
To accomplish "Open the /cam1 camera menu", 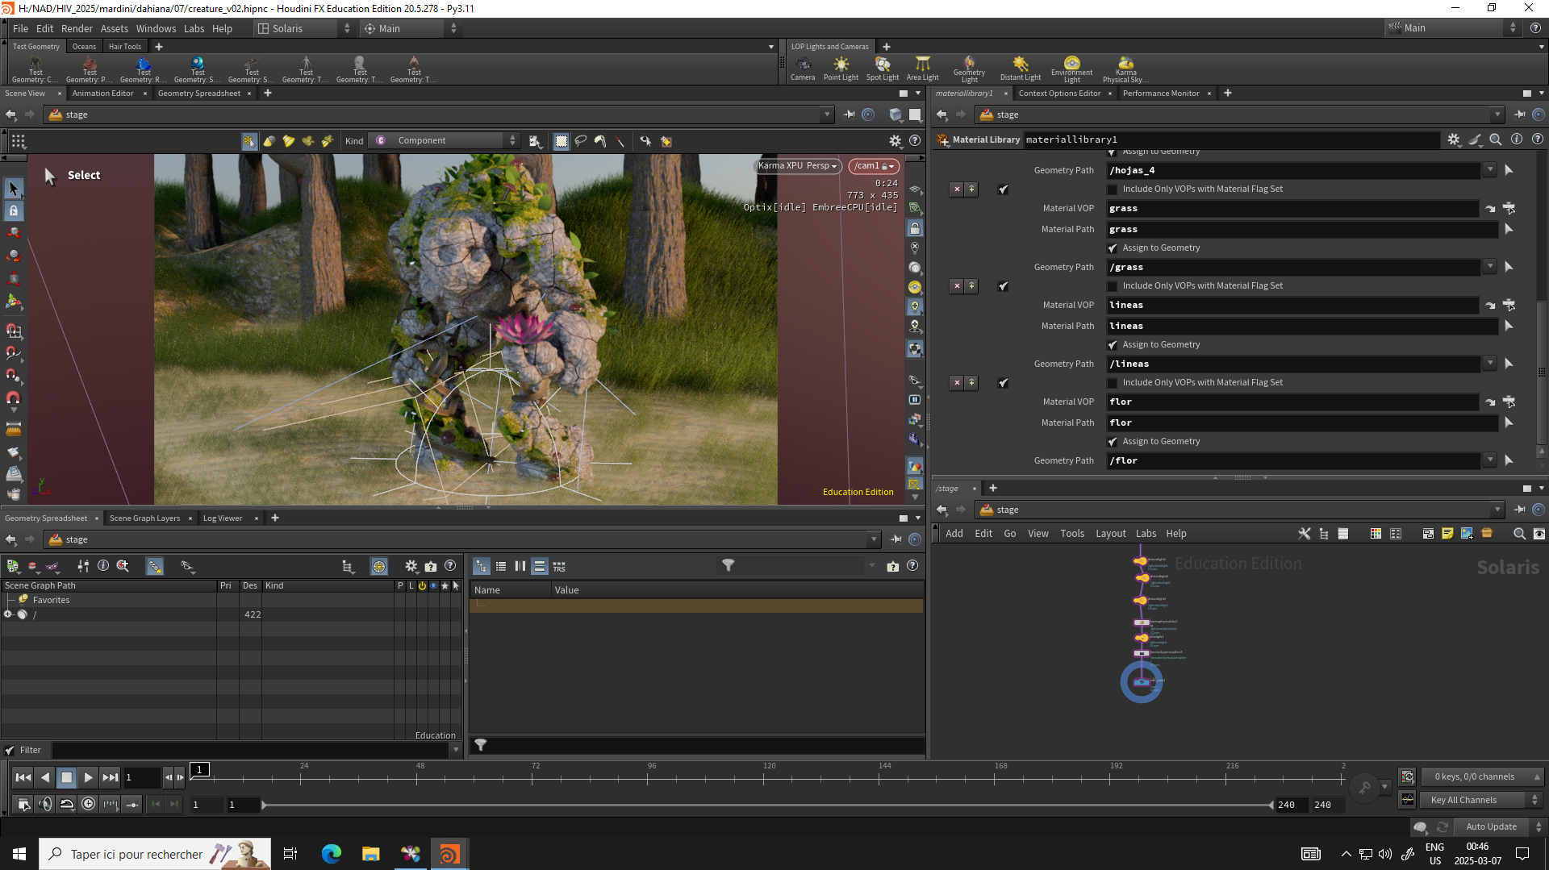I will click(875, 166).
